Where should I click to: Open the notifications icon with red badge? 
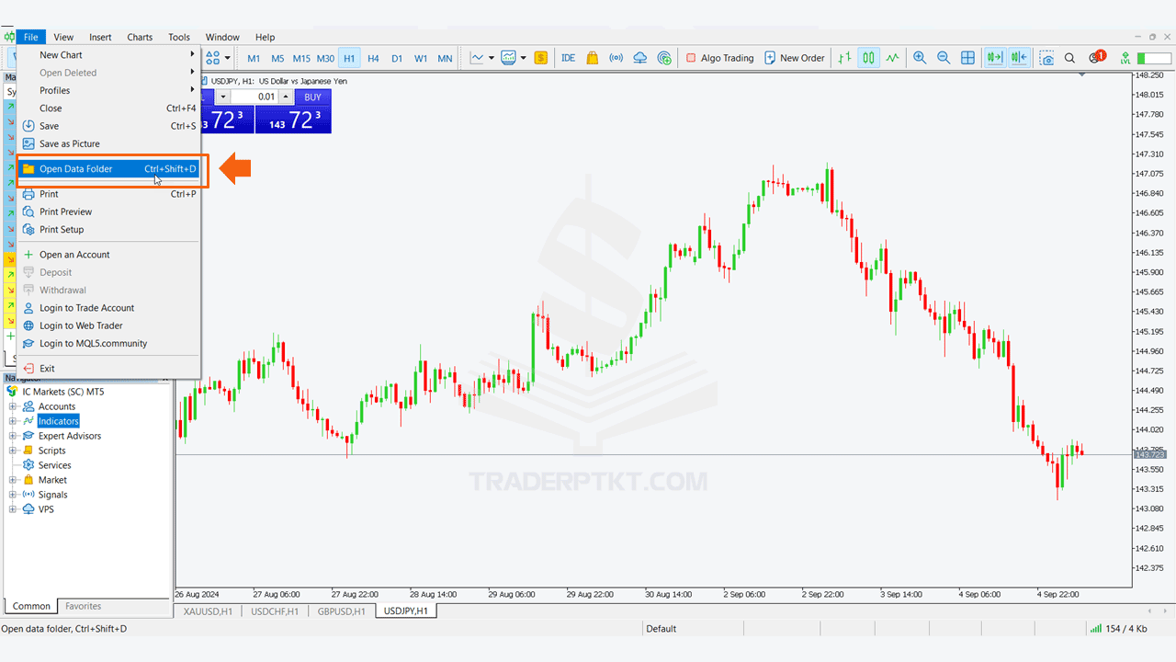coord(1096,57)
